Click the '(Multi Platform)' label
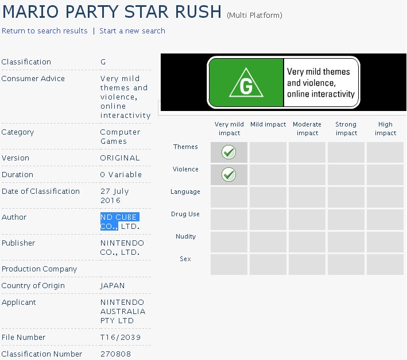Screen dimensions: 407x360 point(254,16)
